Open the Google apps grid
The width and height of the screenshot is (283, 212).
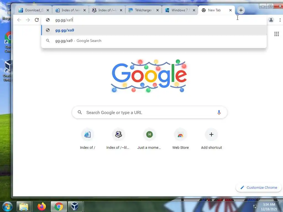tap(276, 34)
